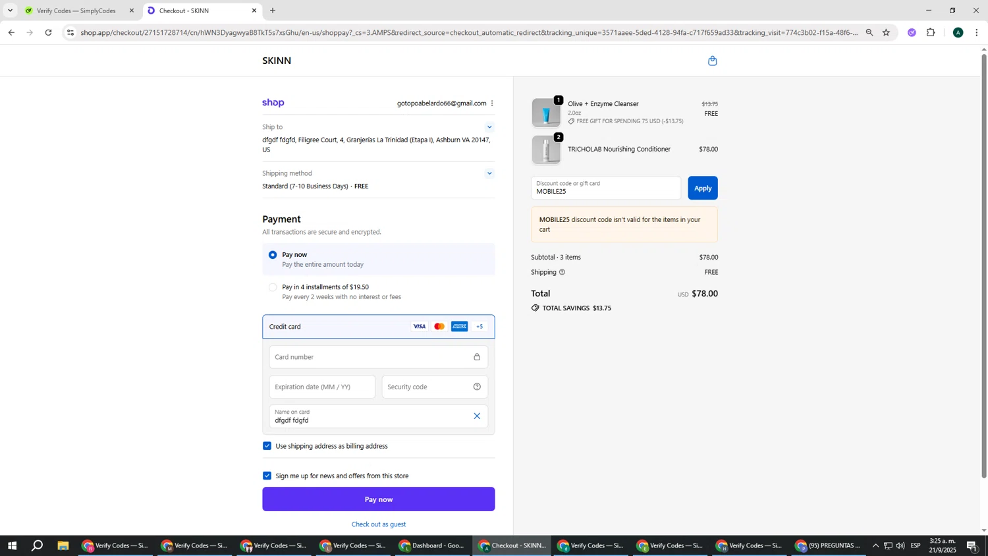Show the +5 additional card types

[x=480, y=327]
